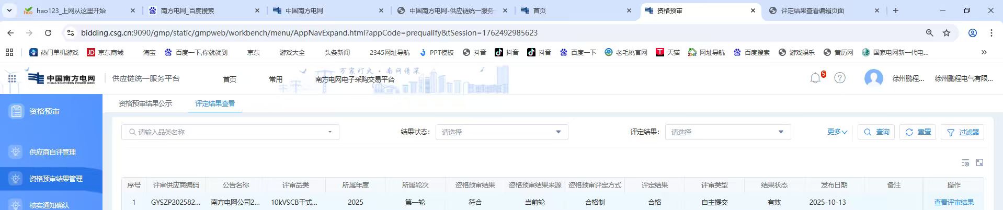Image resolution: width=1003 pixels, height=210 pixels.
Task: Expand 更多 filter options
Action: [837, 132]
